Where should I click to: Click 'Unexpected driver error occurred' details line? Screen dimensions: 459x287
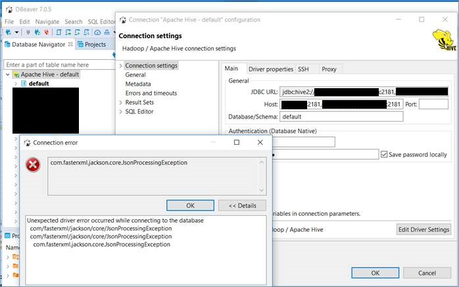115,221
